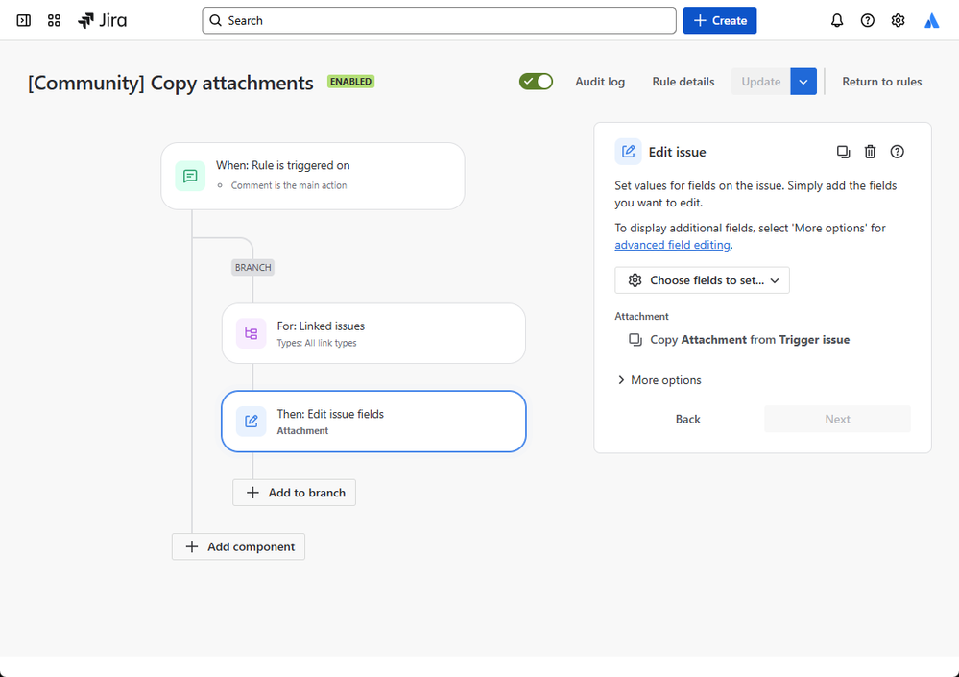Screen dimensions: 959x677
Task: Select the For: Linked issues card
Action: point(373,333)
